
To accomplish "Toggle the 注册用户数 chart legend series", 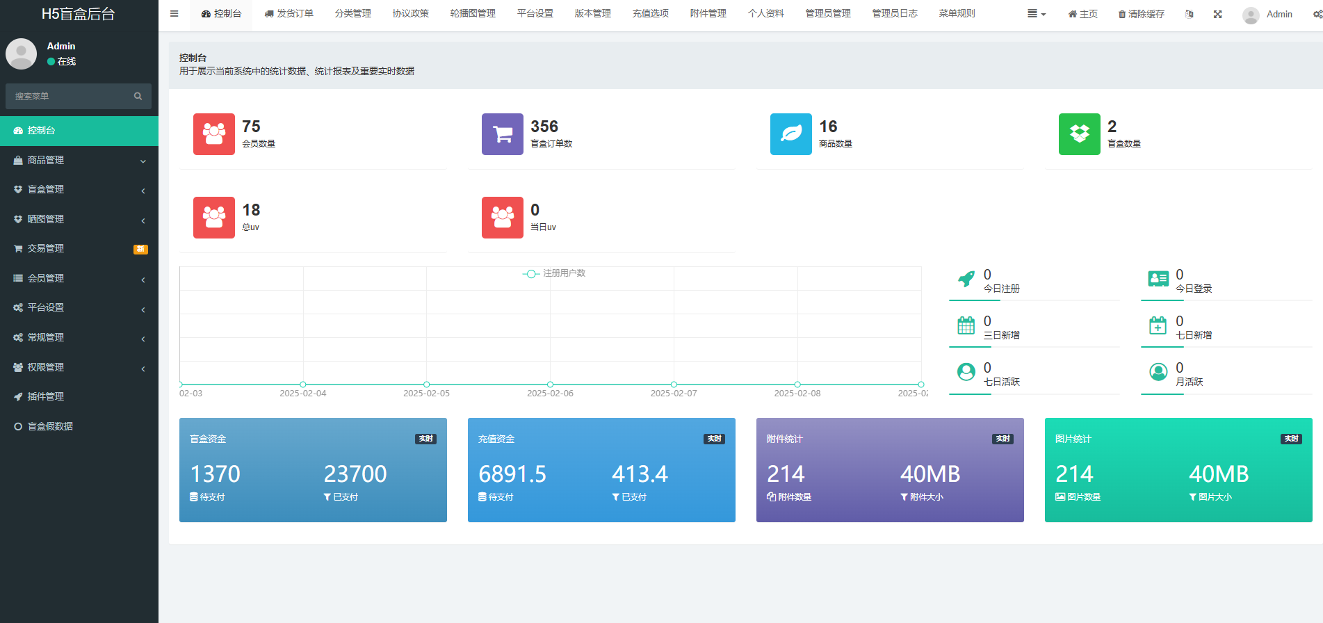I will (x=554, y=273).
